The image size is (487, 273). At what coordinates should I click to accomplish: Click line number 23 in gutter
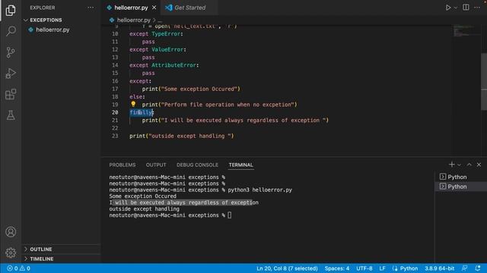click(x=115, y=136)
